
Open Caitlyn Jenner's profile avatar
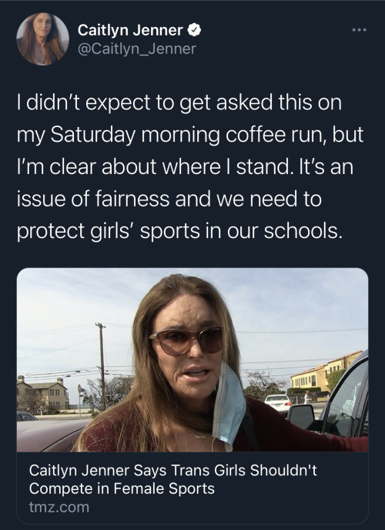pyautogui.click(x=42, y=39)
